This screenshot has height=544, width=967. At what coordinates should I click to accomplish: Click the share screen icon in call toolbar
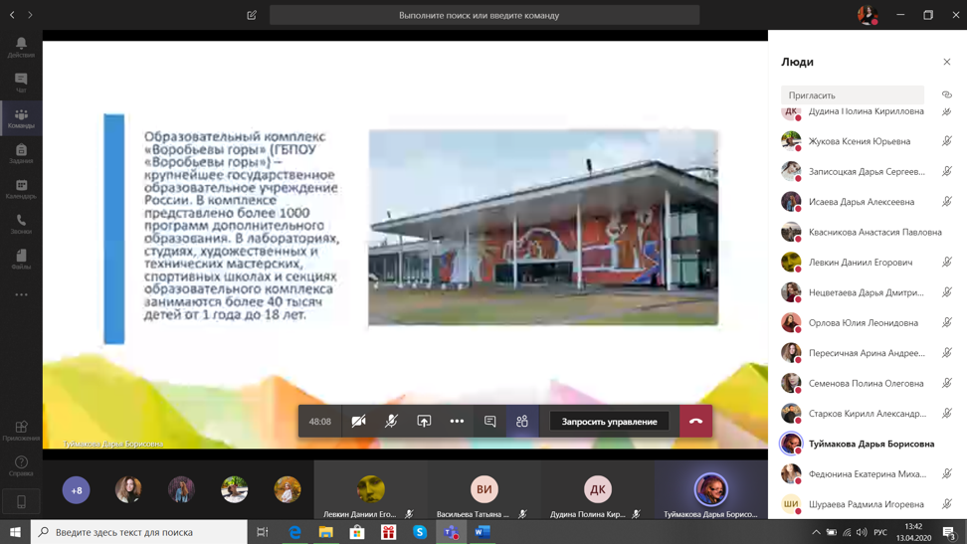coord(424,422)
